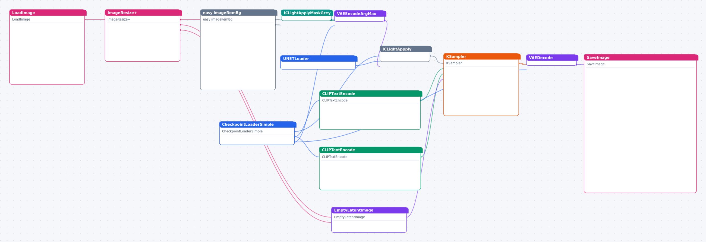The width and height of the screenshot is (706, 242).
Task: Select the ImageResize+ node title bar
Action: (x=143, y=12)
